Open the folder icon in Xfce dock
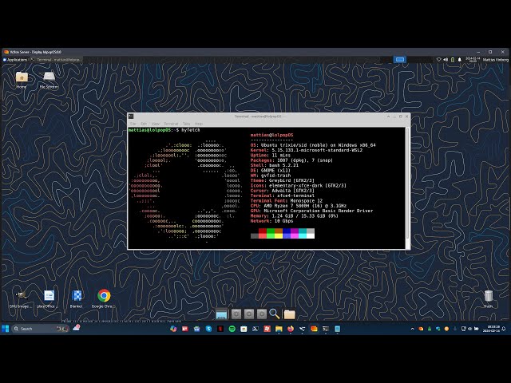 (289, 314)
